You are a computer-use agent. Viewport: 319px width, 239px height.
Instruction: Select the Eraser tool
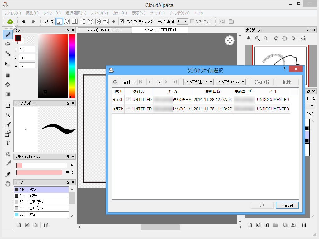point(8,44)
